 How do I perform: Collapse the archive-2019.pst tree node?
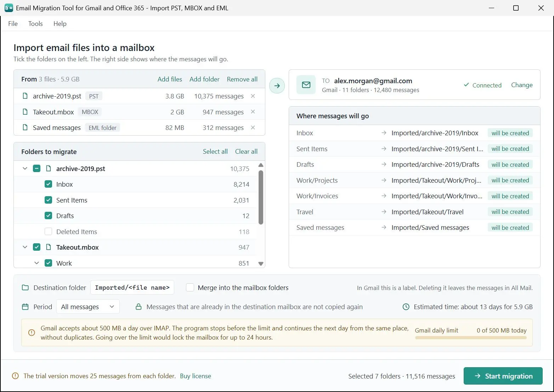click(x=25, y=169)
